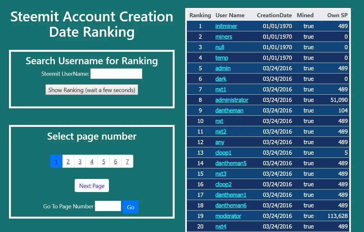Click the CreationDate column header
The image size is (364, 232).
tap(274, 15)
